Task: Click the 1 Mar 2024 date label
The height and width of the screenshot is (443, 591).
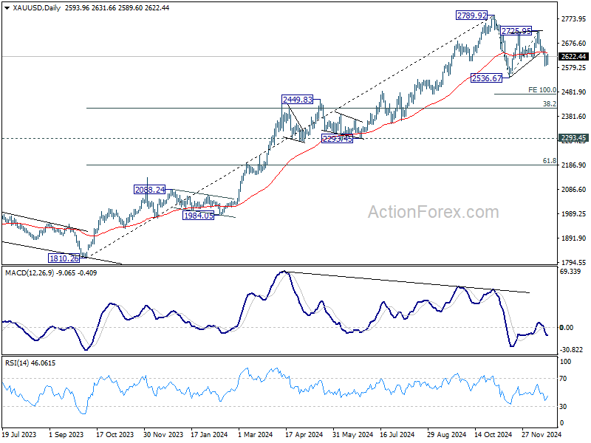Action: click(256, 435)
